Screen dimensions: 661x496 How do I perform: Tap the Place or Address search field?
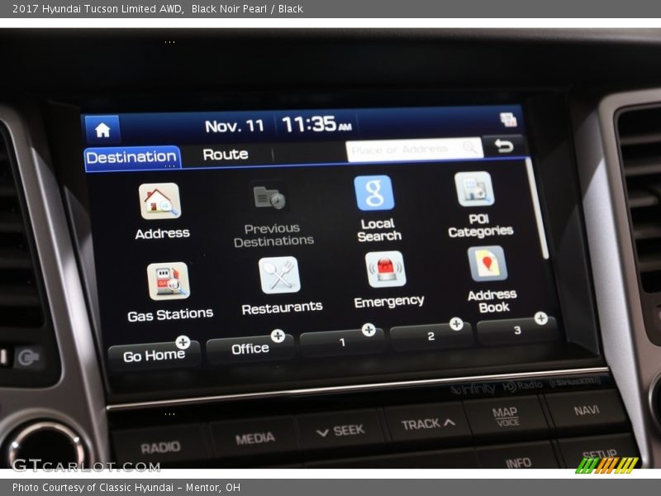click(x=414, y=150)
